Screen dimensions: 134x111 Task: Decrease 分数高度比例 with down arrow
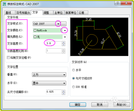click(x=64, y=52)
